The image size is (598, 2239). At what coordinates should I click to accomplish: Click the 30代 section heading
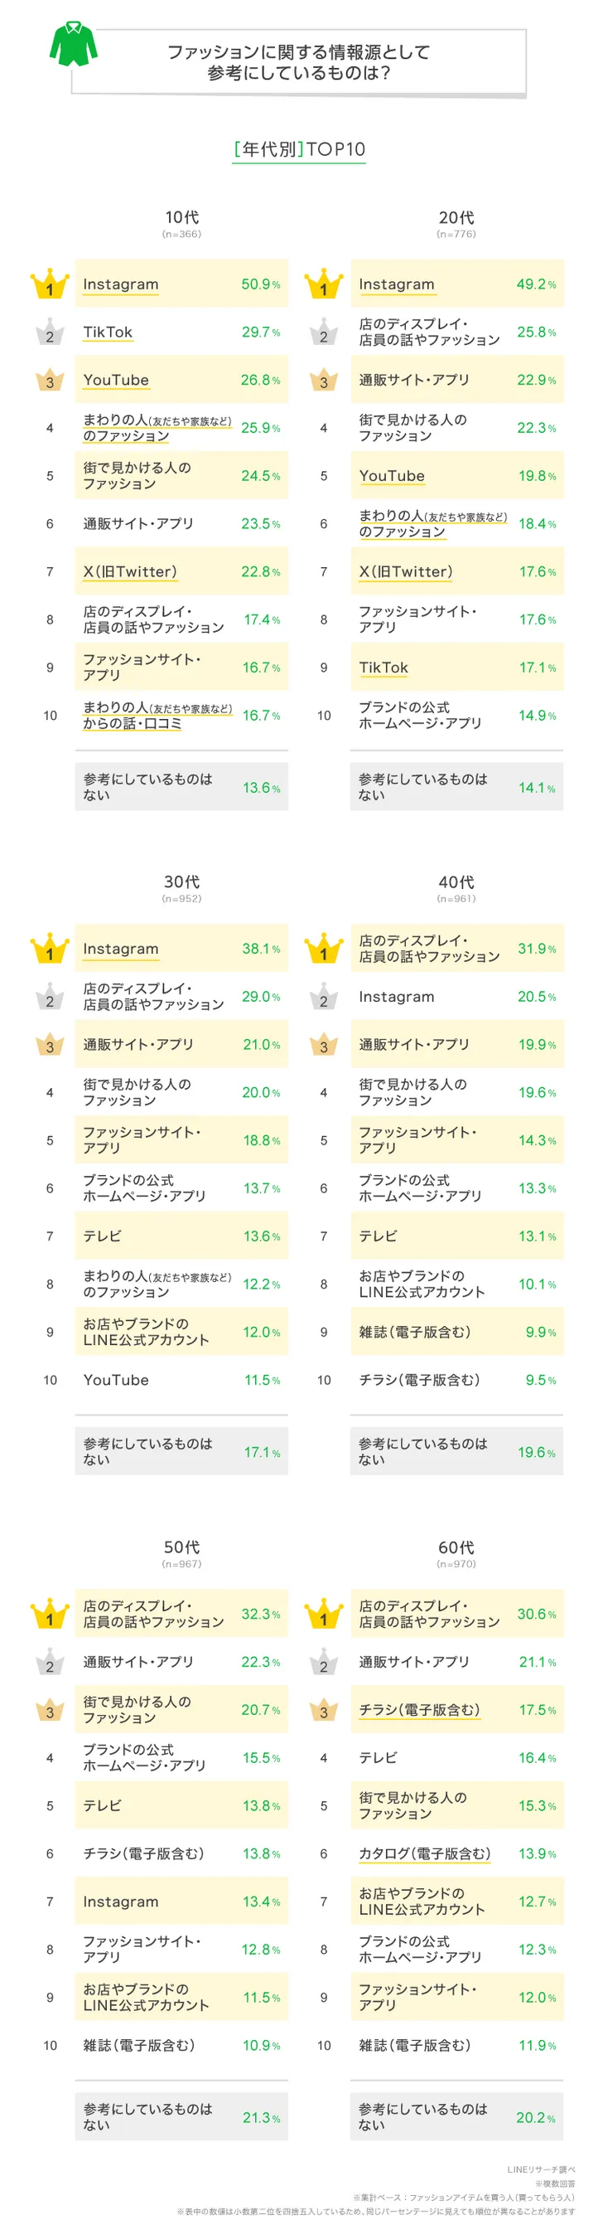pos(181,882)
